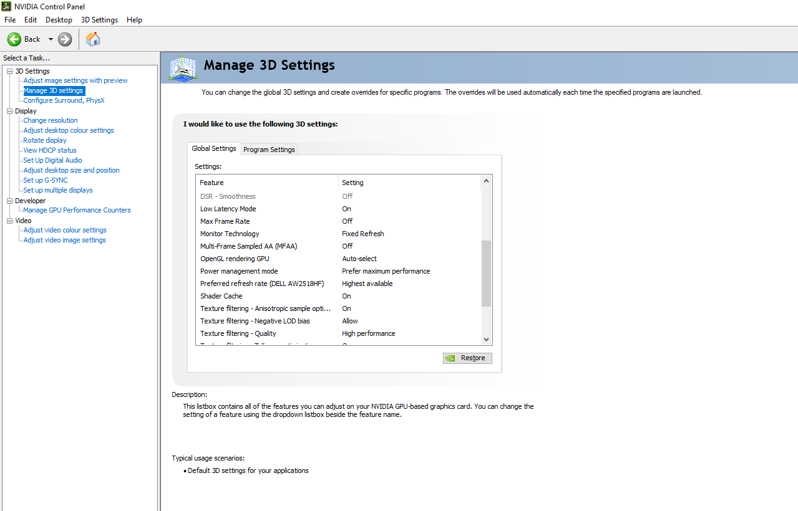Select Texture filtering - Anisotropic sample row
This screenshot has width=798, height=511.
pos(339,308)
